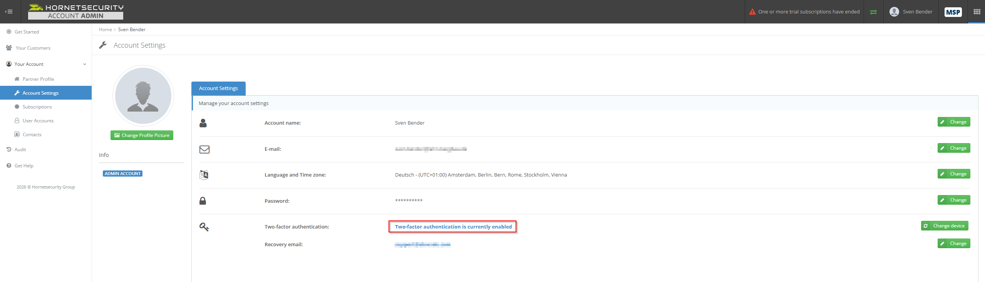985x282 pixels.
Task: Change the account name
Action: [953, 122]
